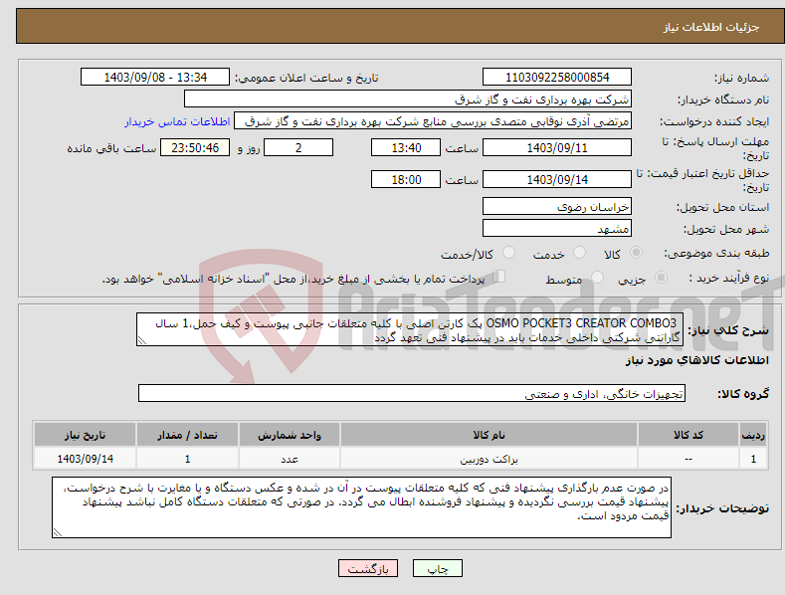Click the remaining time field 23:50:46

click(195, 147)
